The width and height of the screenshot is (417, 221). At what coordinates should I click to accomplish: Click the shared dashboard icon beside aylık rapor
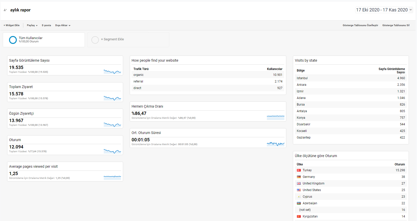pos(5,10)
